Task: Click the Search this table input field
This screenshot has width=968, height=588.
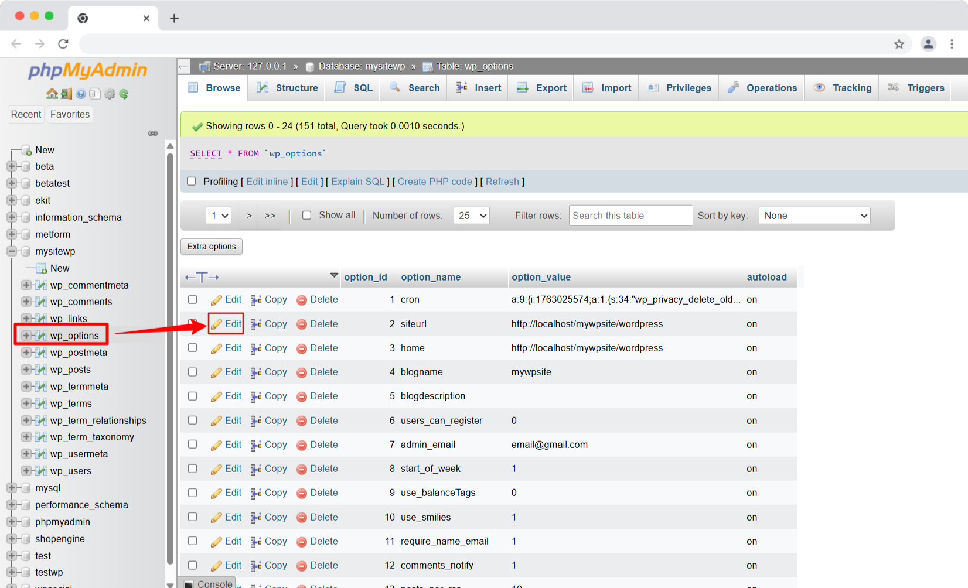Action: [x=630, y=215]
